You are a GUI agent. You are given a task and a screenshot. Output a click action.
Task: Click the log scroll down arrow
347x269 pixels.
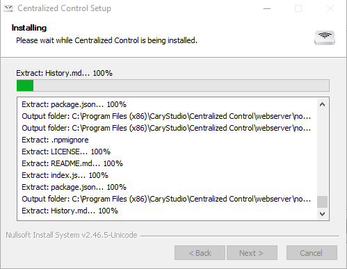(x=322, y=213)
